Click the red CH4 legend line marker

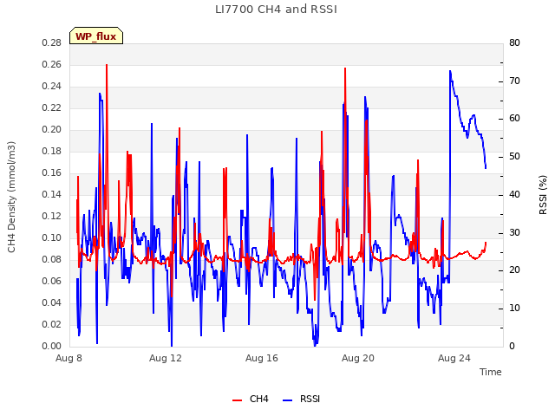point(237,400)
